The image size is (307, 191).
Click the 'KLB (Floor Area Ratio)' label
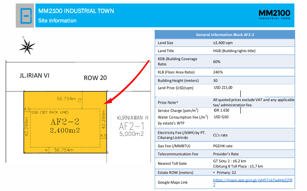tap(176, 72)
